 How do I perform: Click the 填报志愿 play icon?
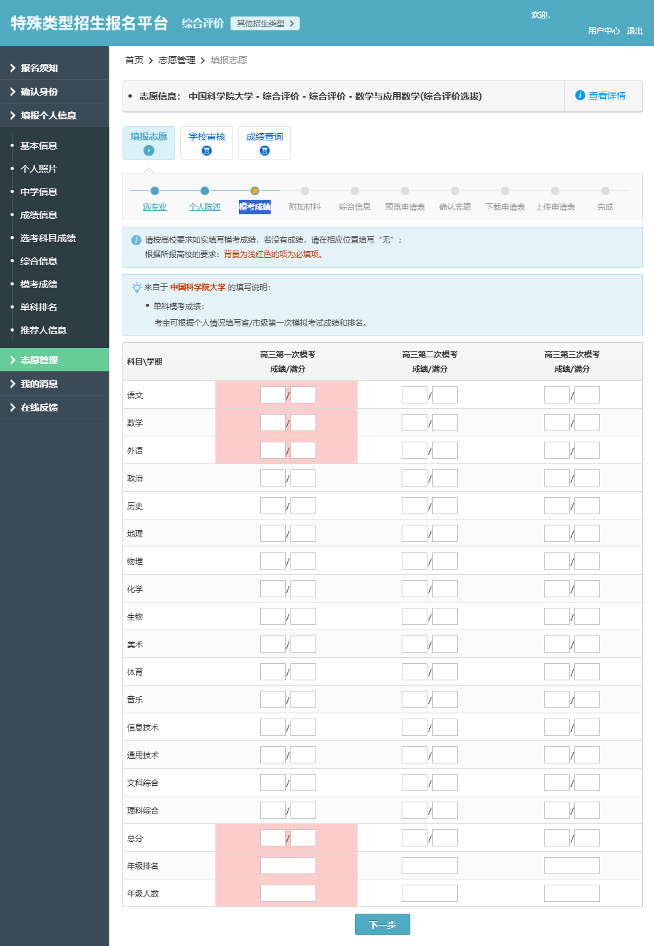point(148,150)
